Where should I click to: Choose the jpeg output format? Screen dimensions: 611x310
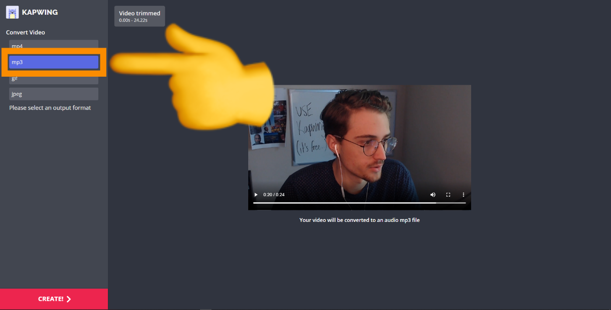click(x=53, y=94)
